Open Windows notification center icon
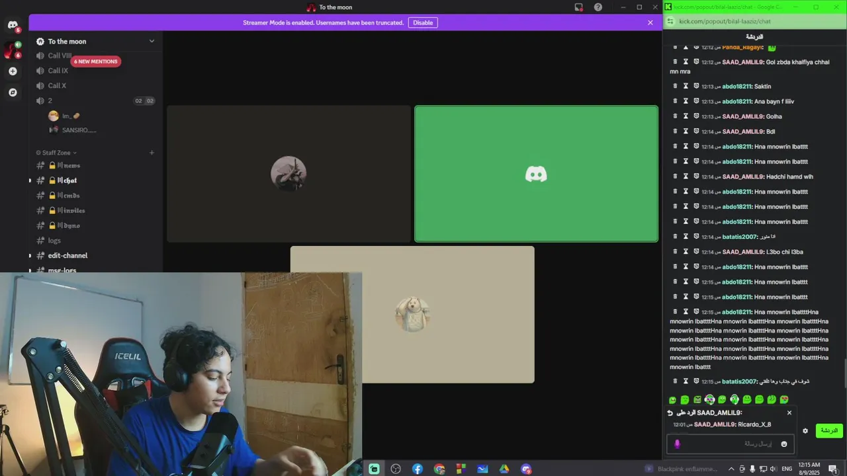Screen dimensions: 847x476 [833, 469]
